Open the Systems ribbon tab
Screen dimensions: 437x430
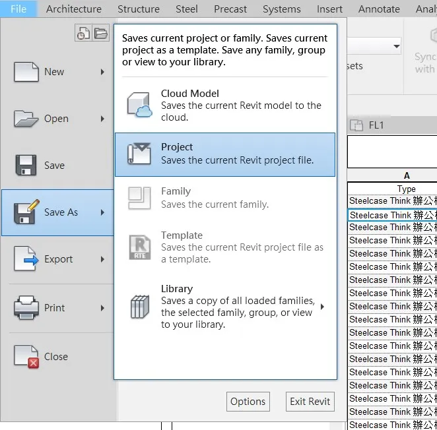(281, 9)
